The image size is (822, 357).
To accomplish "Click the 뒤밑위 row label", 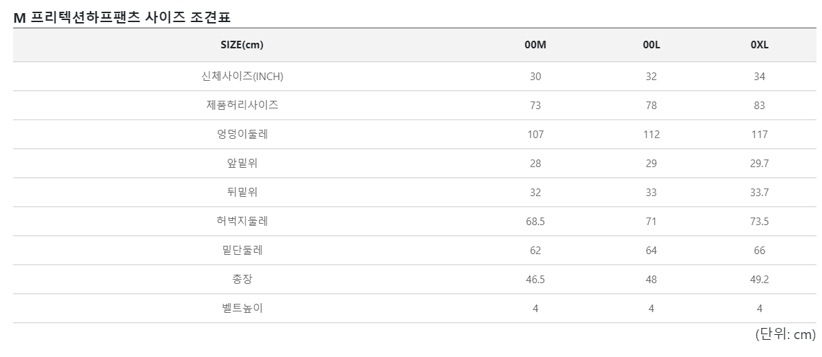I will click(242, 193).
